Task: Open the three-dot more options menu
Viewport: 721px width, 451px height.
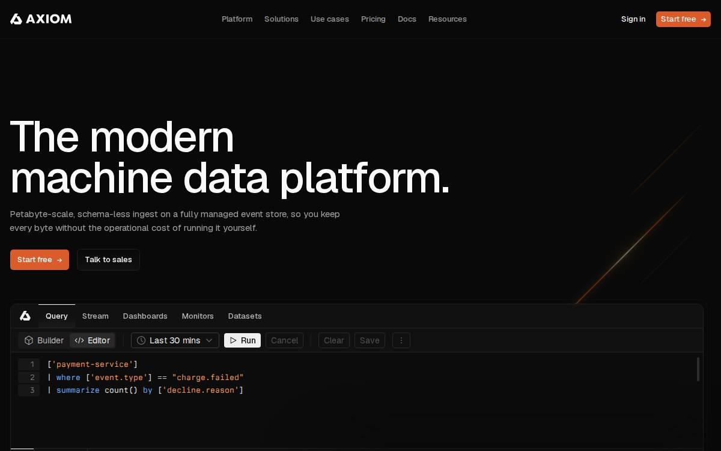Action: coord(401,340)
